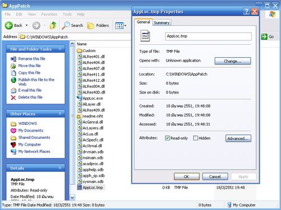Screen dimensions: 281x210
Task: Open the Edit menu
Action: [19, 15]
